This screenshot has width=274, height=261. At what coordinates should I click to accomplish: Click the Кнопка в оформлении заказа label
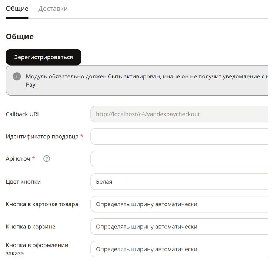click(37, 249)
